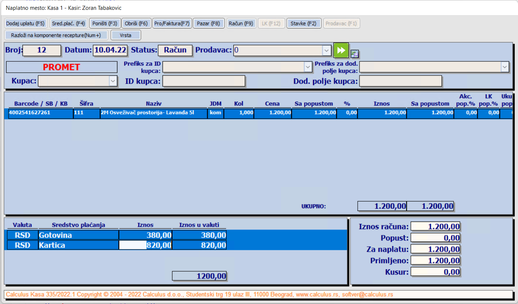Select barcode cell 4002541627261
The image size is (518, 304).
point(41,113)
